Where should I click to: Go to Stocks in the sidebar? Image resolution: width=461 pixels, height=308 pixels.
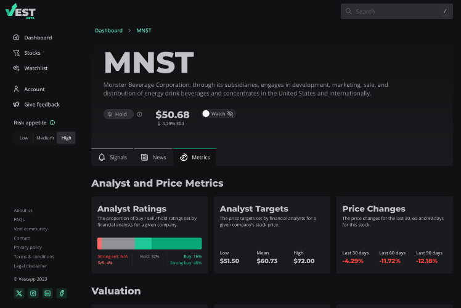(x=32, y=53)
